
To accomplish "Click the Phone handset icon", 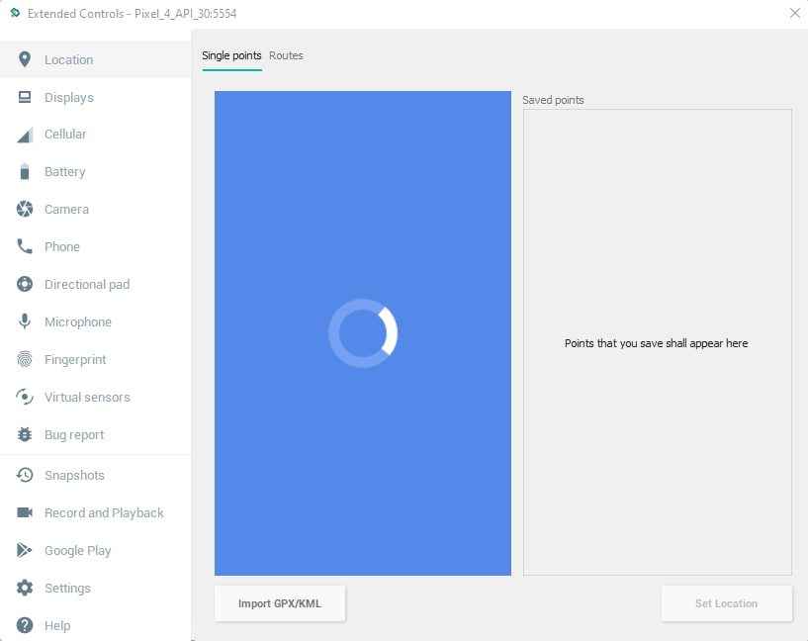I will pos(24,246).
